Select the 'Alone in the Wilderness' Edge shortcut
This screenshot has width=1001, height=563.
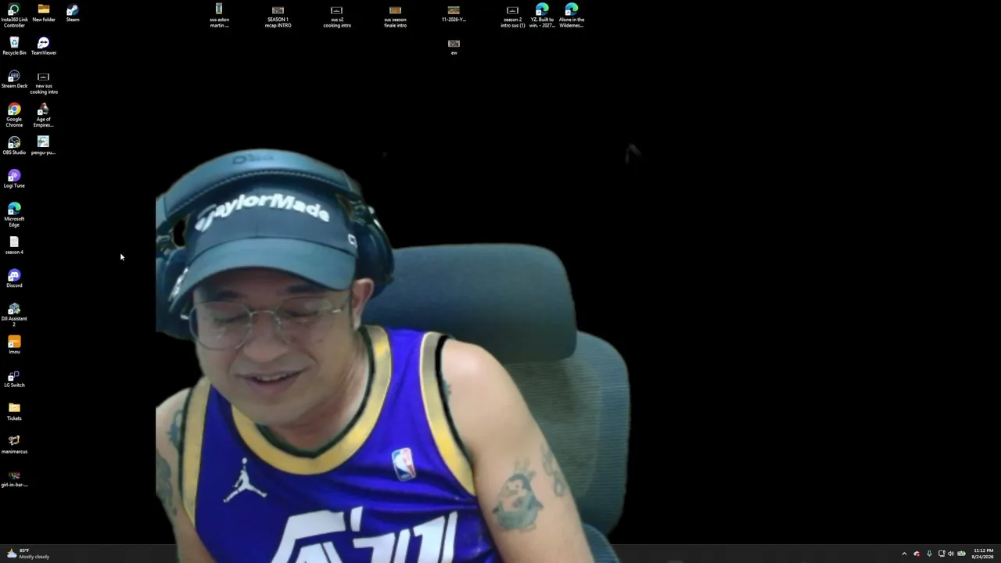click(x=572, y=16)
